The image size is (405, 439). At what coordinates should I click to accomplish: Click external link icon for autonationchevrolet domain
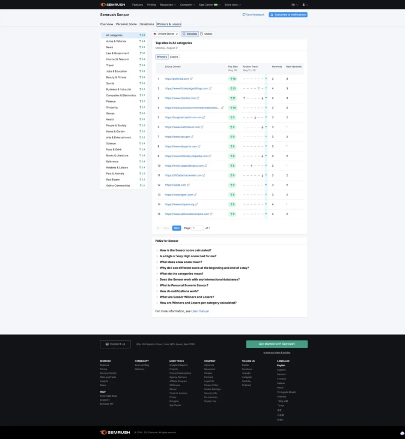(x=222, y=108)
